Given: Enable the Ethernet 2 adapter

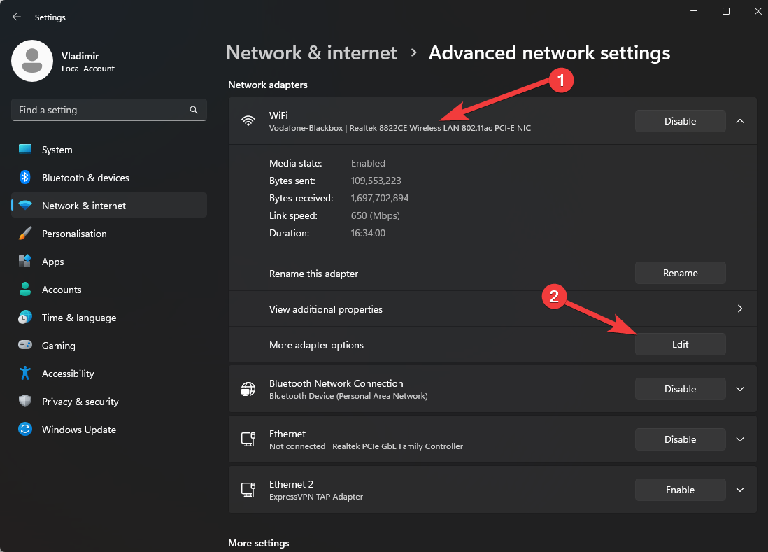Looking at the screenshot, I should tap(680, 490).
